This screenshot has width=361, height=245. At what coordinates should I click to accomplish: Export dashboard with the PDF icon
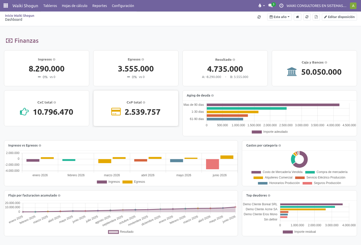click(x=316, y=17)
